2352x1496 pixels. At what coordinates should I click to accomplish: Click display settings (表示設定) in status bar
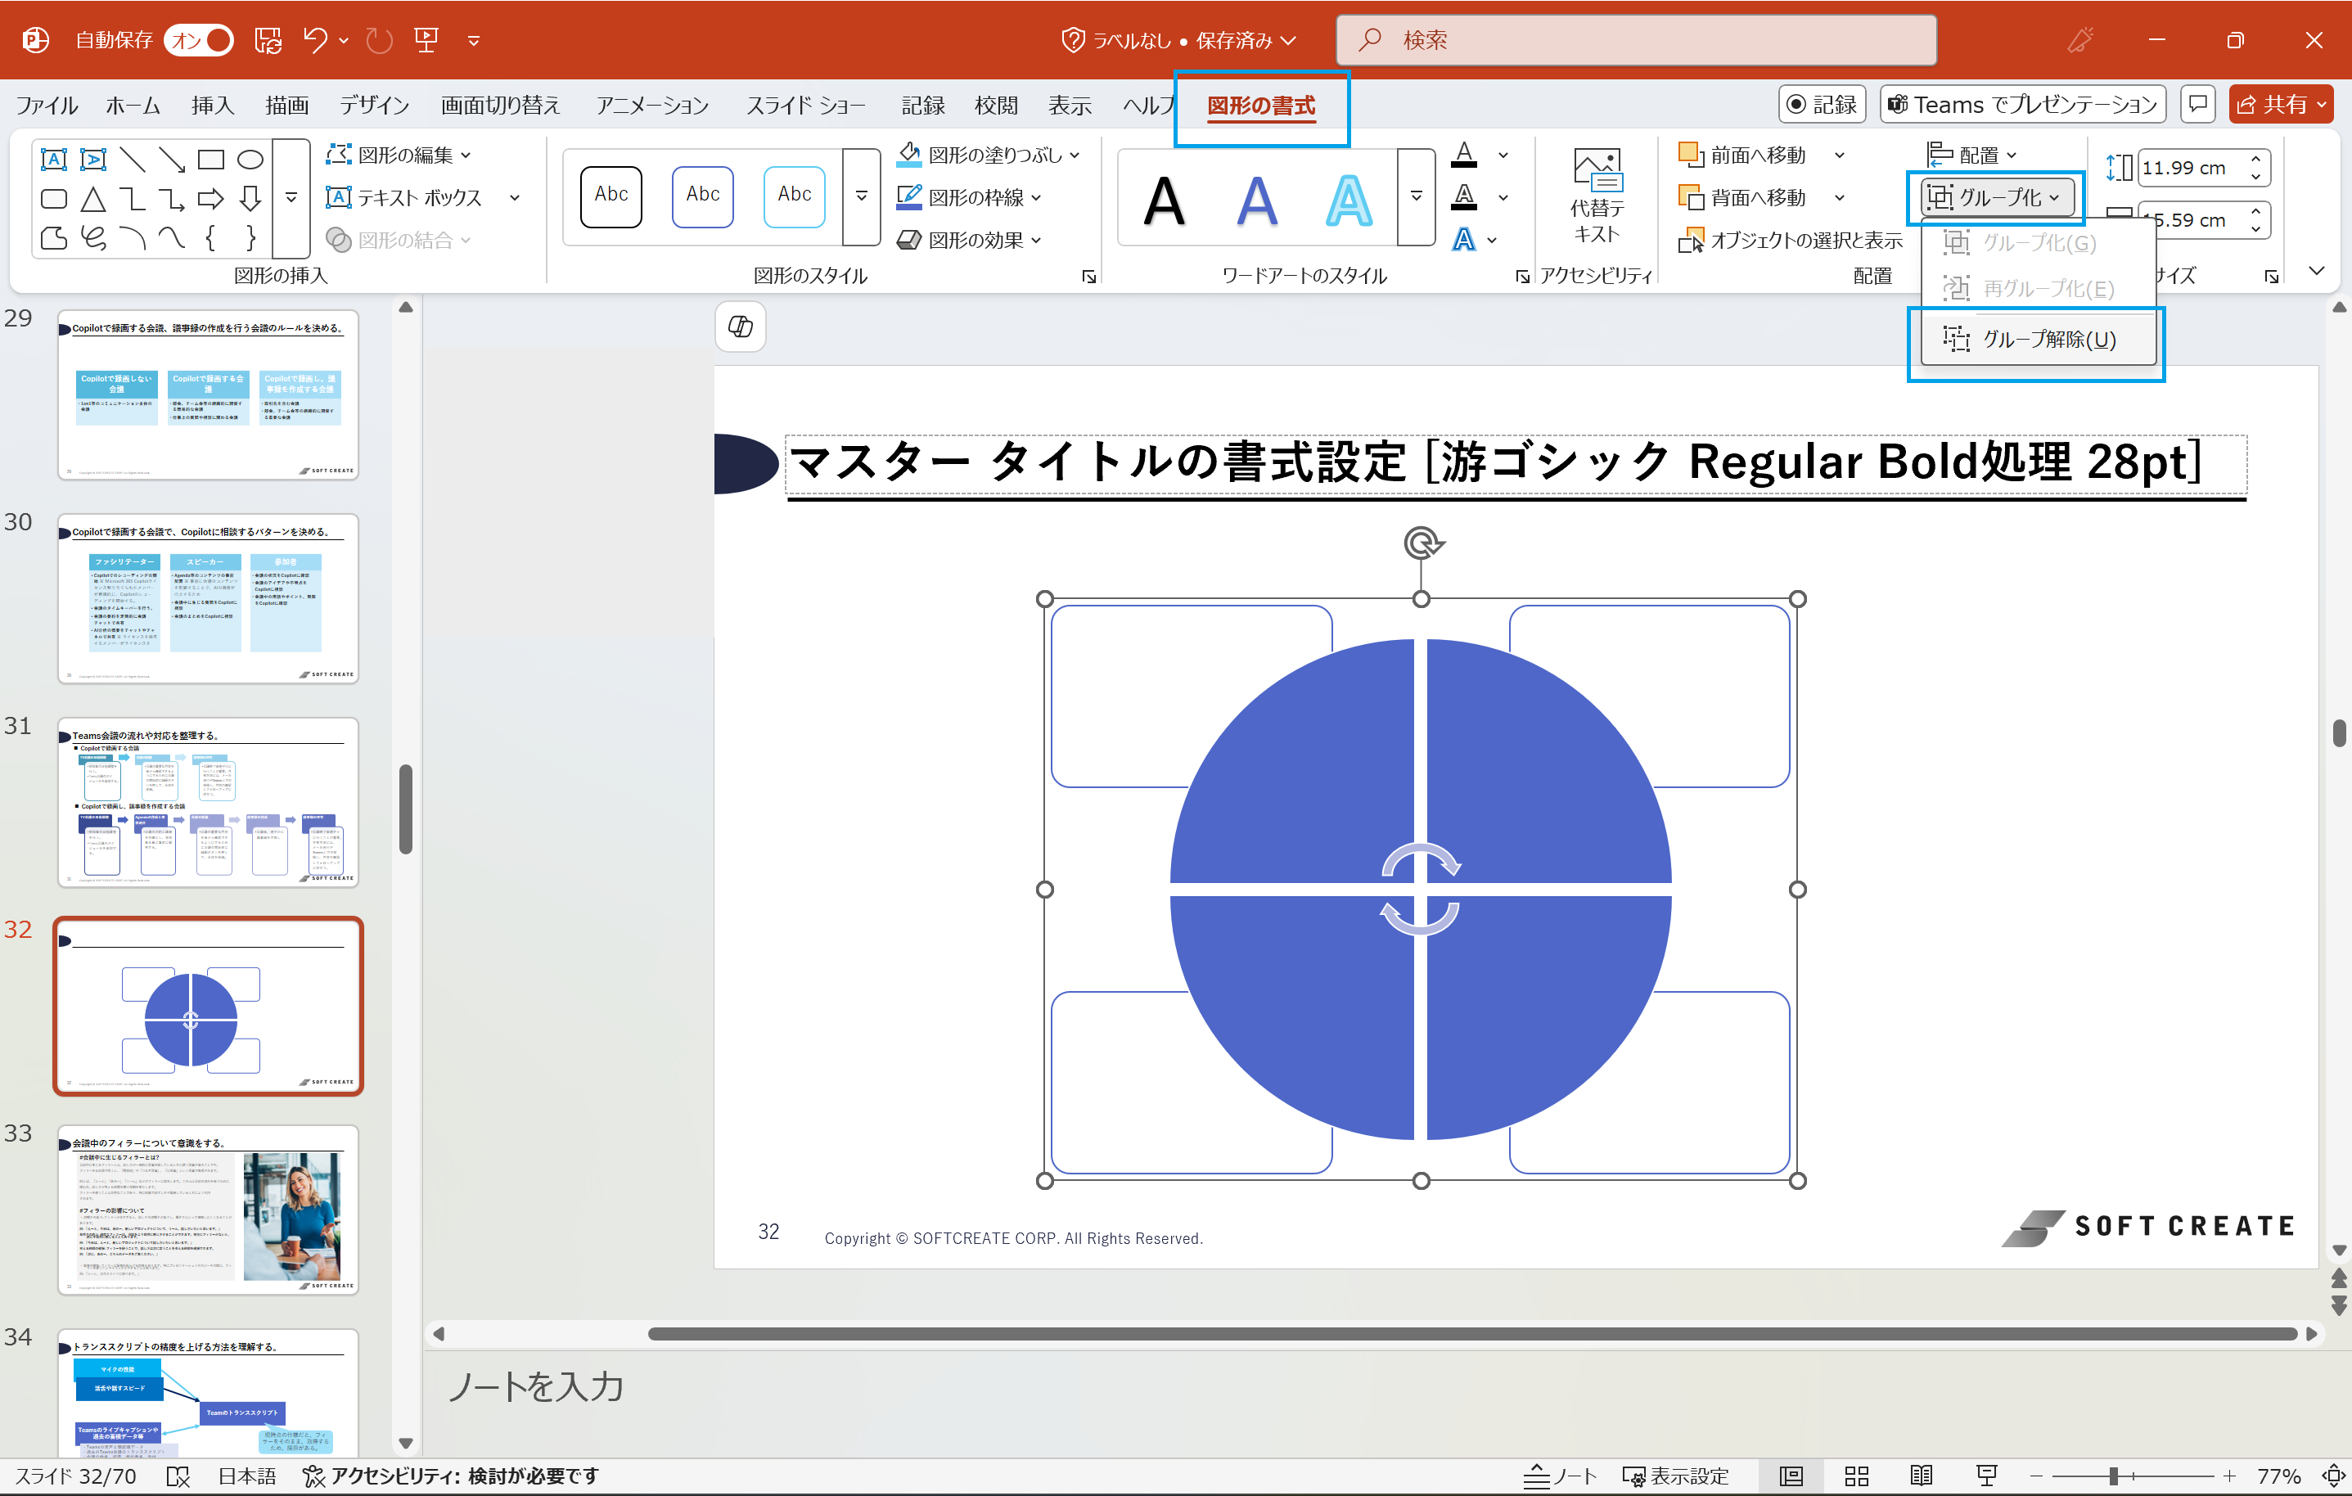tap(1676, 1476)
